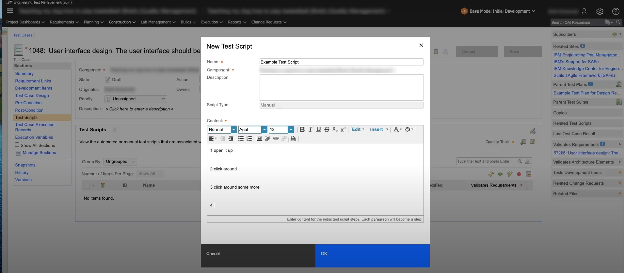
Task: Click the Description text area
Action: [x=341, y=87]
